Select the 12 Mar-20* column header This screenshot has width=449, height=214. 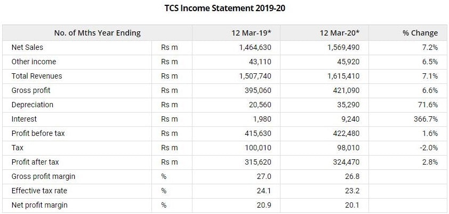point(340,33)
